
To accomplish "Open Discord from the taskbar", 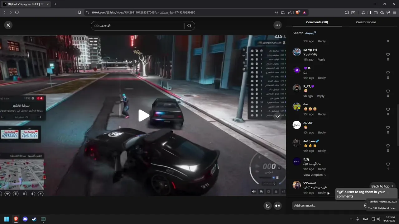I will pyautogui.click(x=25, y=219).
